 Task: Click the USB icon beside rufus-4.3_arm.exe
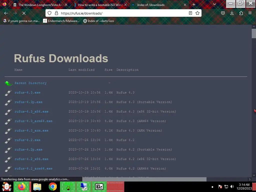[8, 131]
